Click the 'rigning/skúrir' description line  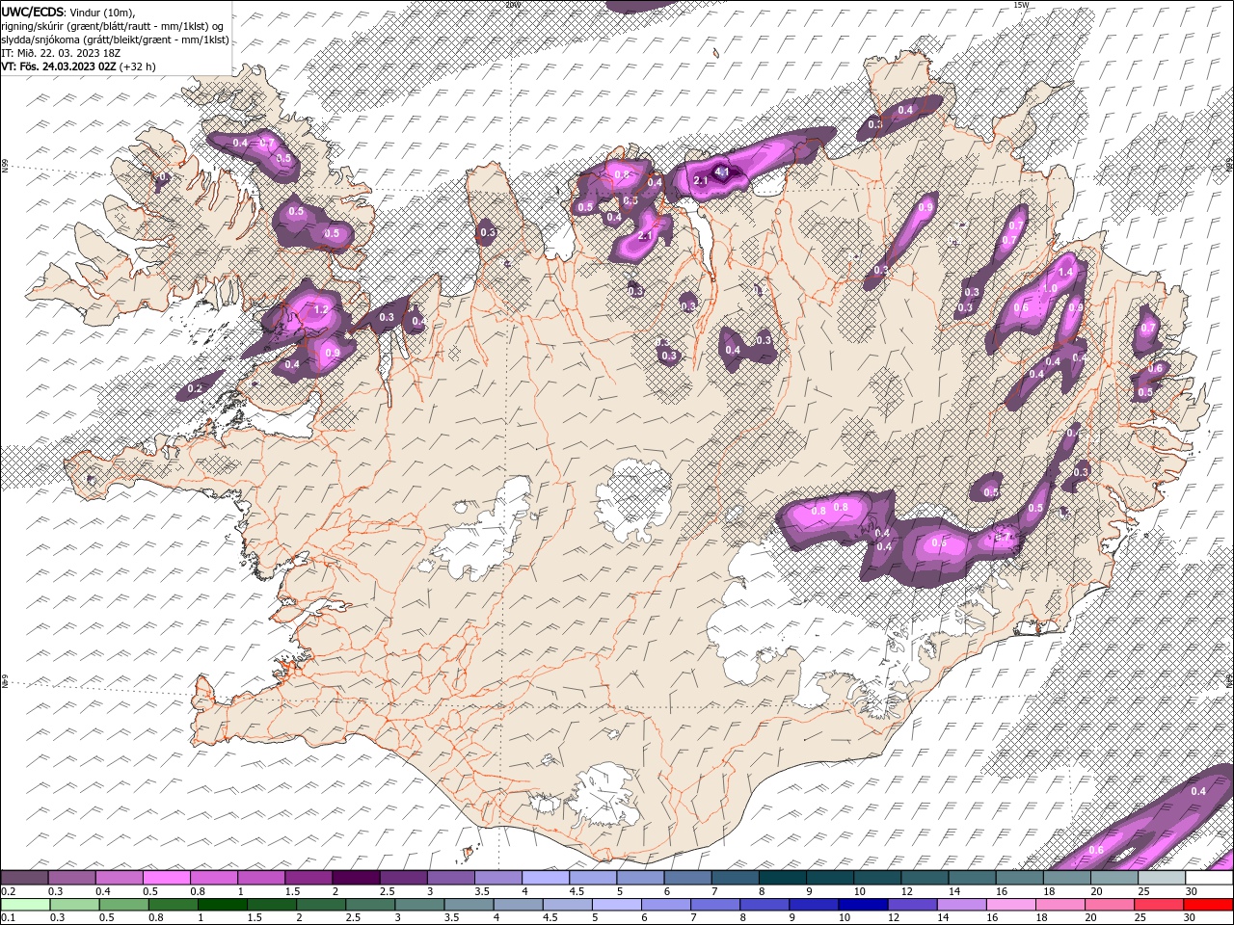pos(112,26)
